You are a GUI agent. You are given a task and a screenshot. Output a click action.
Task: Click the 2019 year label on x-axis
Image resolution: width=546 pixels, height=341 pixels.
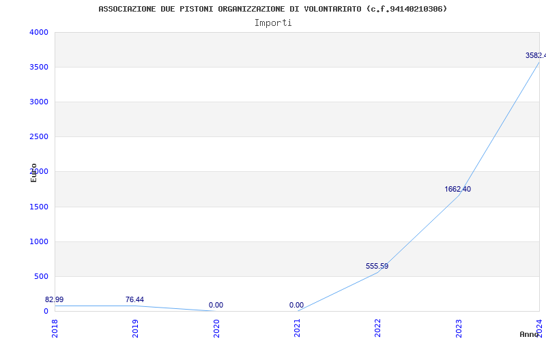pos(136,327)
